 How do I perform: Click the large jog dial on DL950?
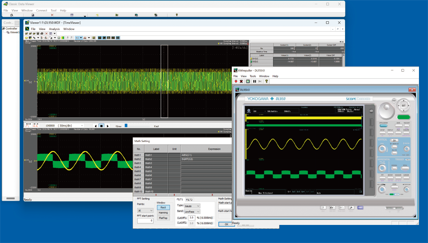click(x=386, y=111)
